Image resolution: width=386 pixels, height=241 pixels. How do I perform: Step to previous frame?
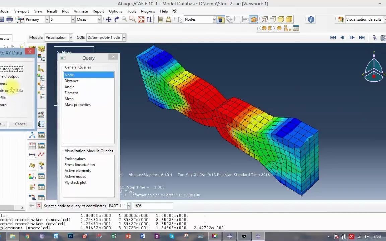coord(342,37)
